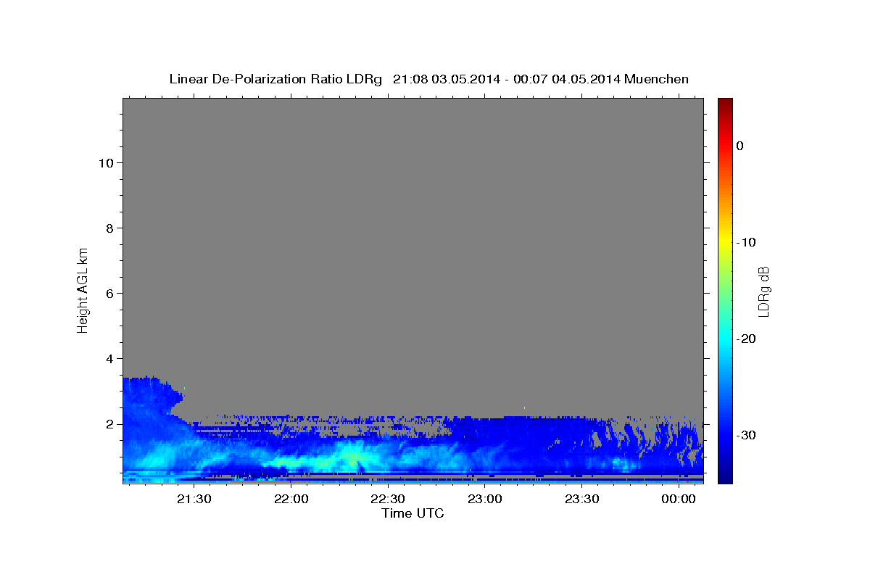
Task: Click the '6' height axis label
Action: tap(108, 293)
